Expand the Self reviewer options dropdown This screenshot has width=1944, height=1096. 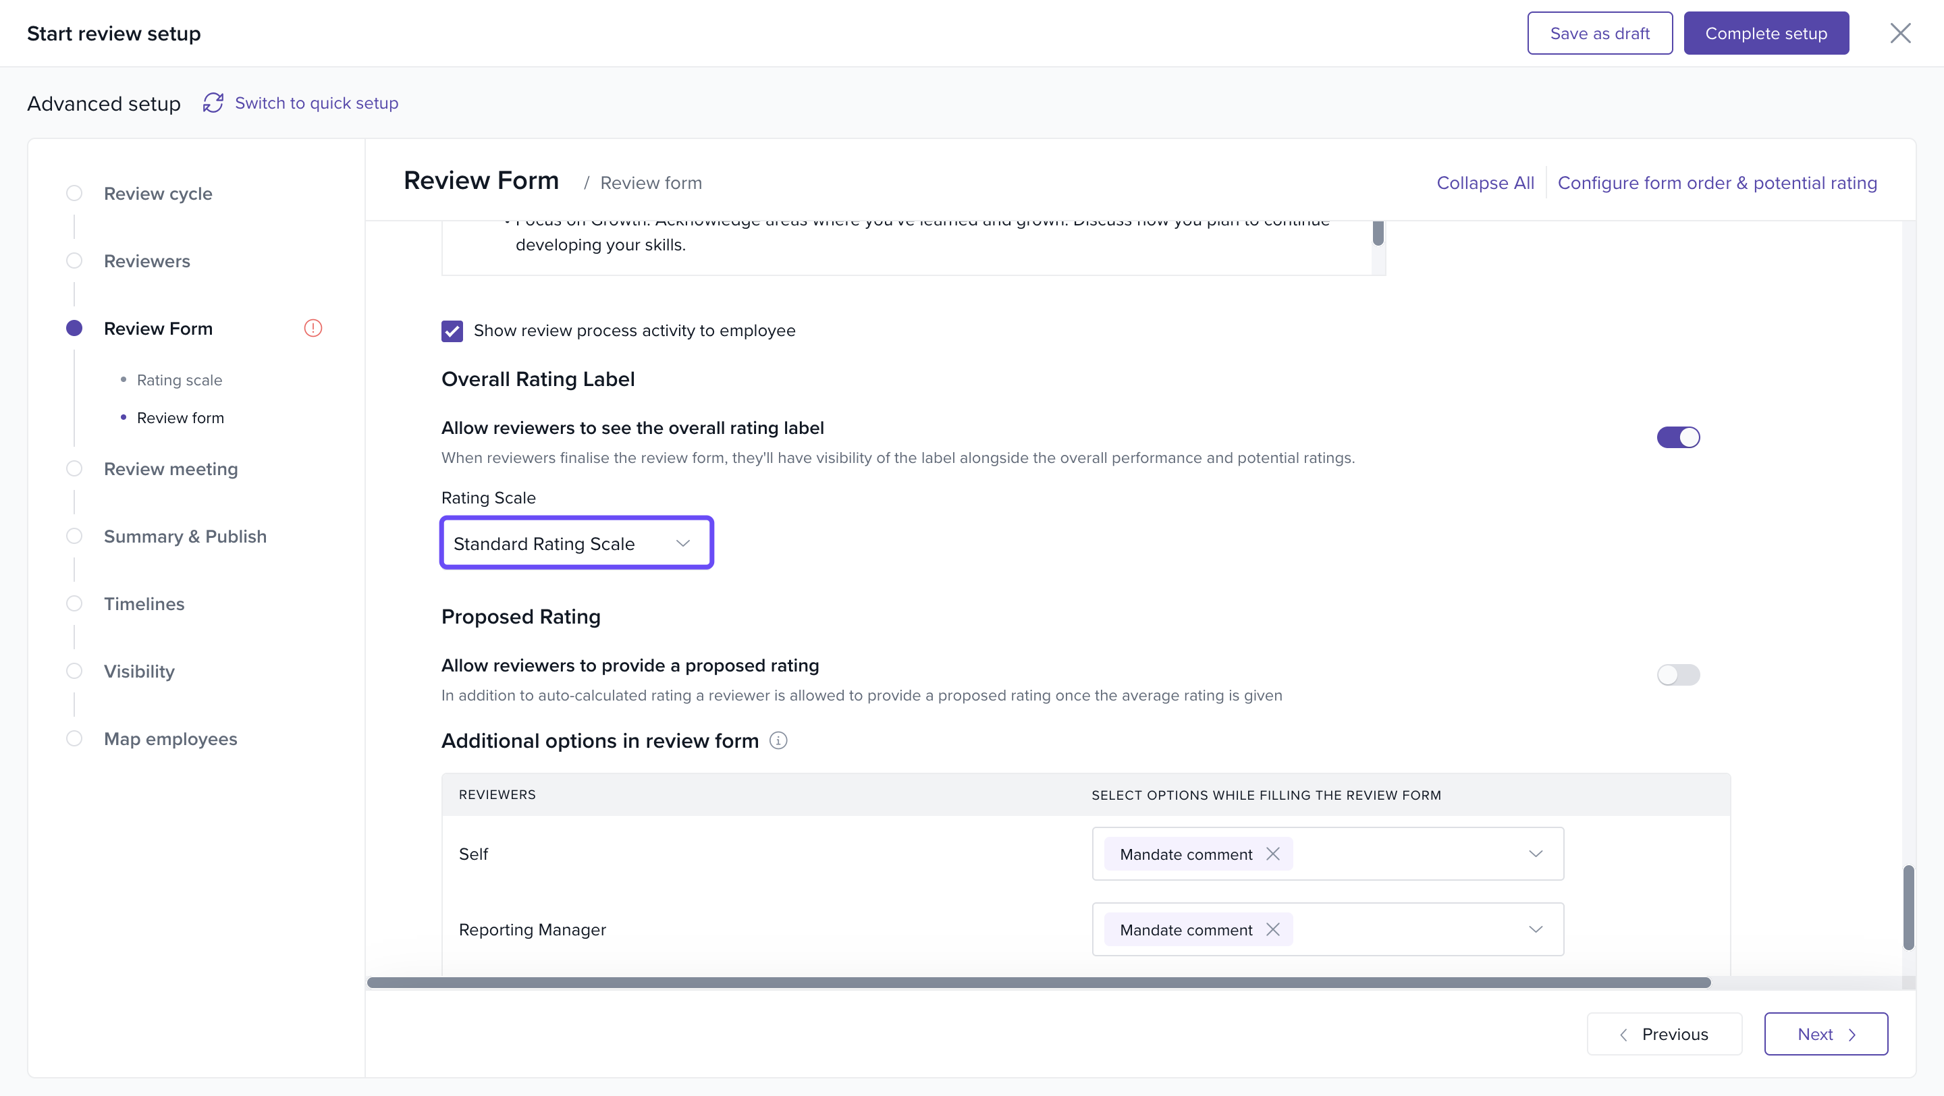tap(1535, 854)
